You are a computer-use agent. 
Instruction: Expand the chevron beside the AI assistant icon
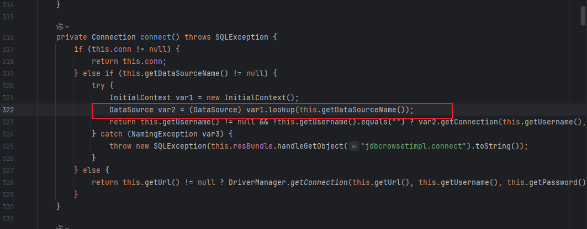67,26
